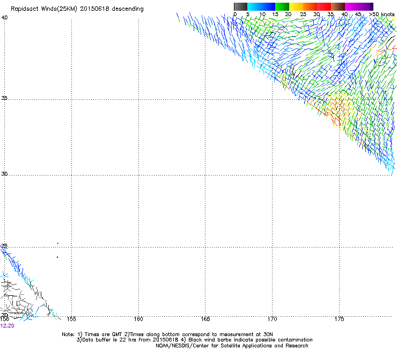The image size is (397, 349).
Task: Click the '>50 knots' legend label
Action: point(381,14)
